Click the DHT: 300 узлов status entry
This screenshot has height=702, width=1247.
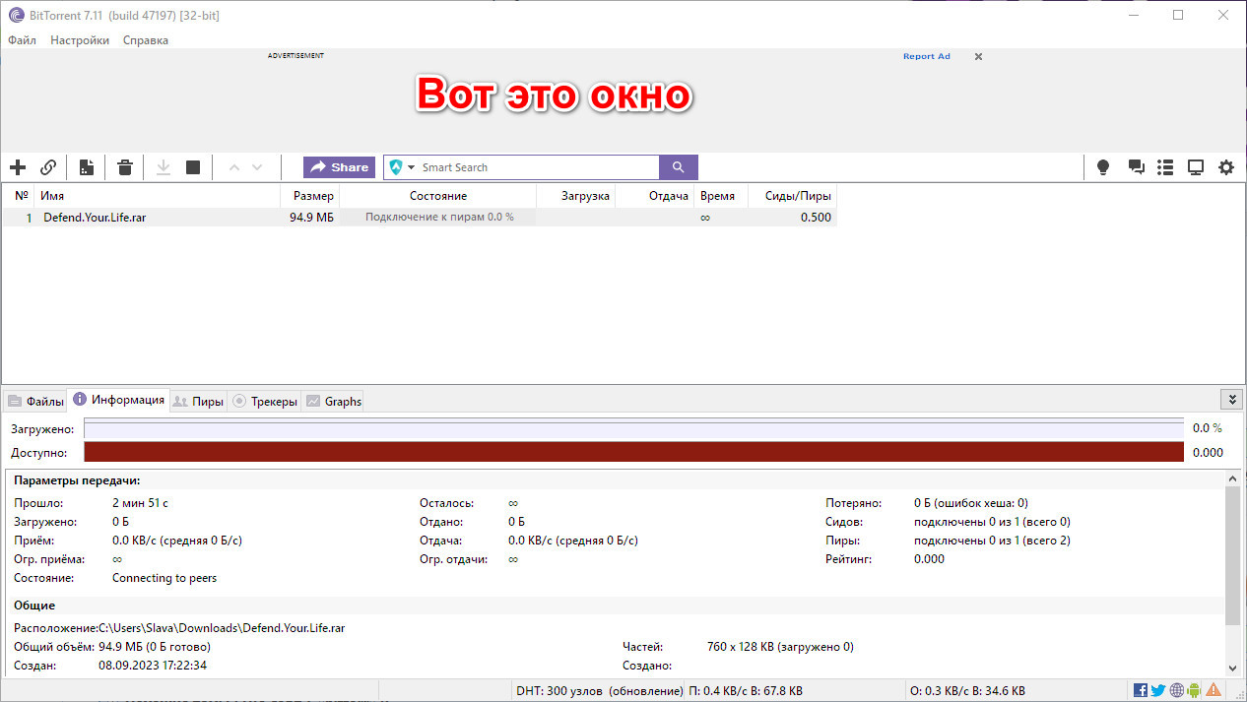pyautogui.click(x=599, y=691)
